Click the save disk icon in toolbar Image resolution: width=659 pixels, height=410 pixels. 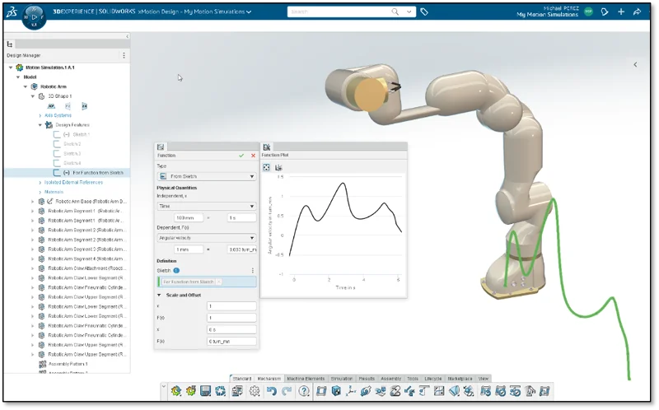(205, 390)
